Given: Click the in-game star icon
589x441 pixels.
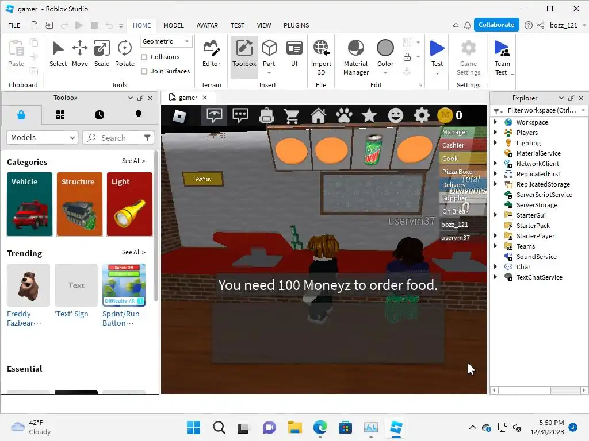Looking at the screenshot, I should click(x=369, y=115).
